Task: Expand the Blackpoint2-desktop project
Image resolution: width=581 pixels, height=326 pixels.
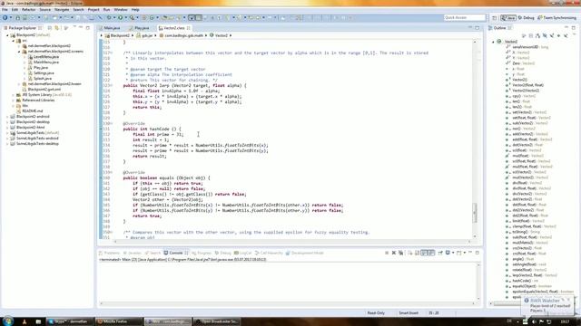Action: pos(7,122)
